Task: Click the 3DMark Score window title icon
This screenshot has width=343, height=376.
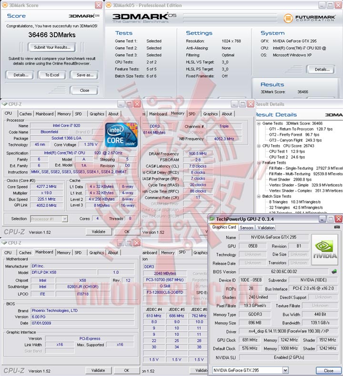Action: (5, 5)
